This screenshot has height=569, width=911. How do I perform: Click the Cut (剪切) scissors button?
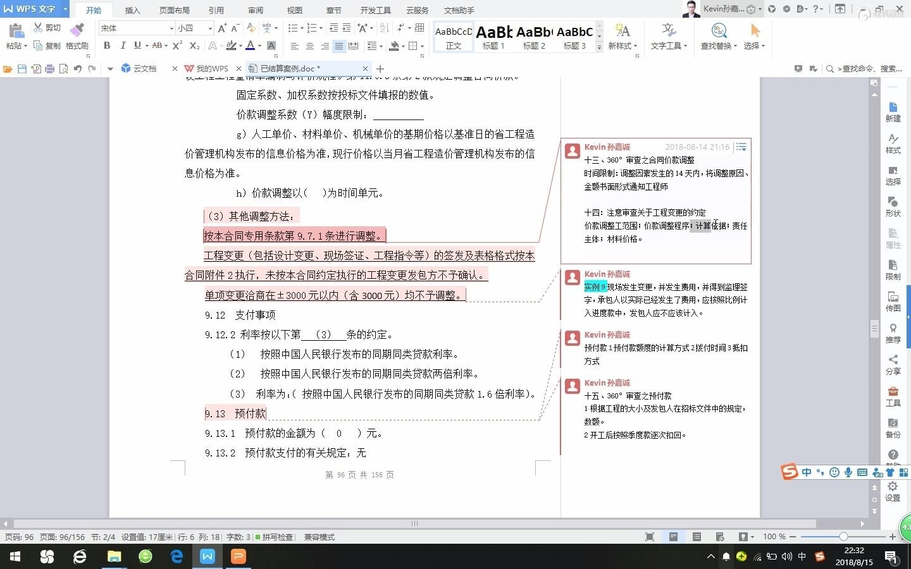[47, 28]
